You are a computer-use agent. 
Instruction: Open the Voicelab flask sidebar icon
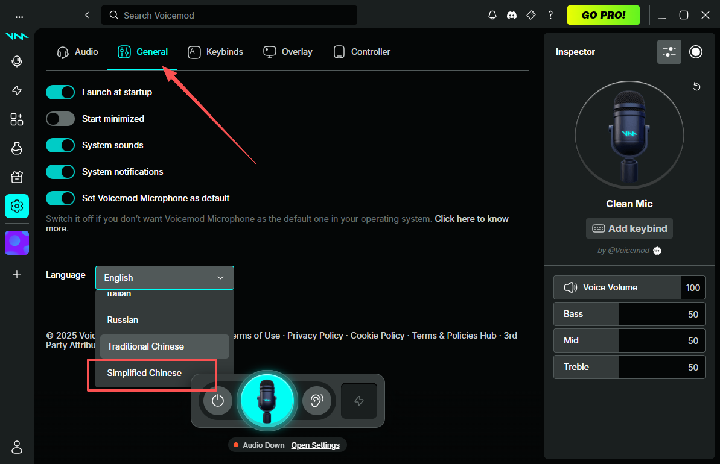[x=17, y=148]
